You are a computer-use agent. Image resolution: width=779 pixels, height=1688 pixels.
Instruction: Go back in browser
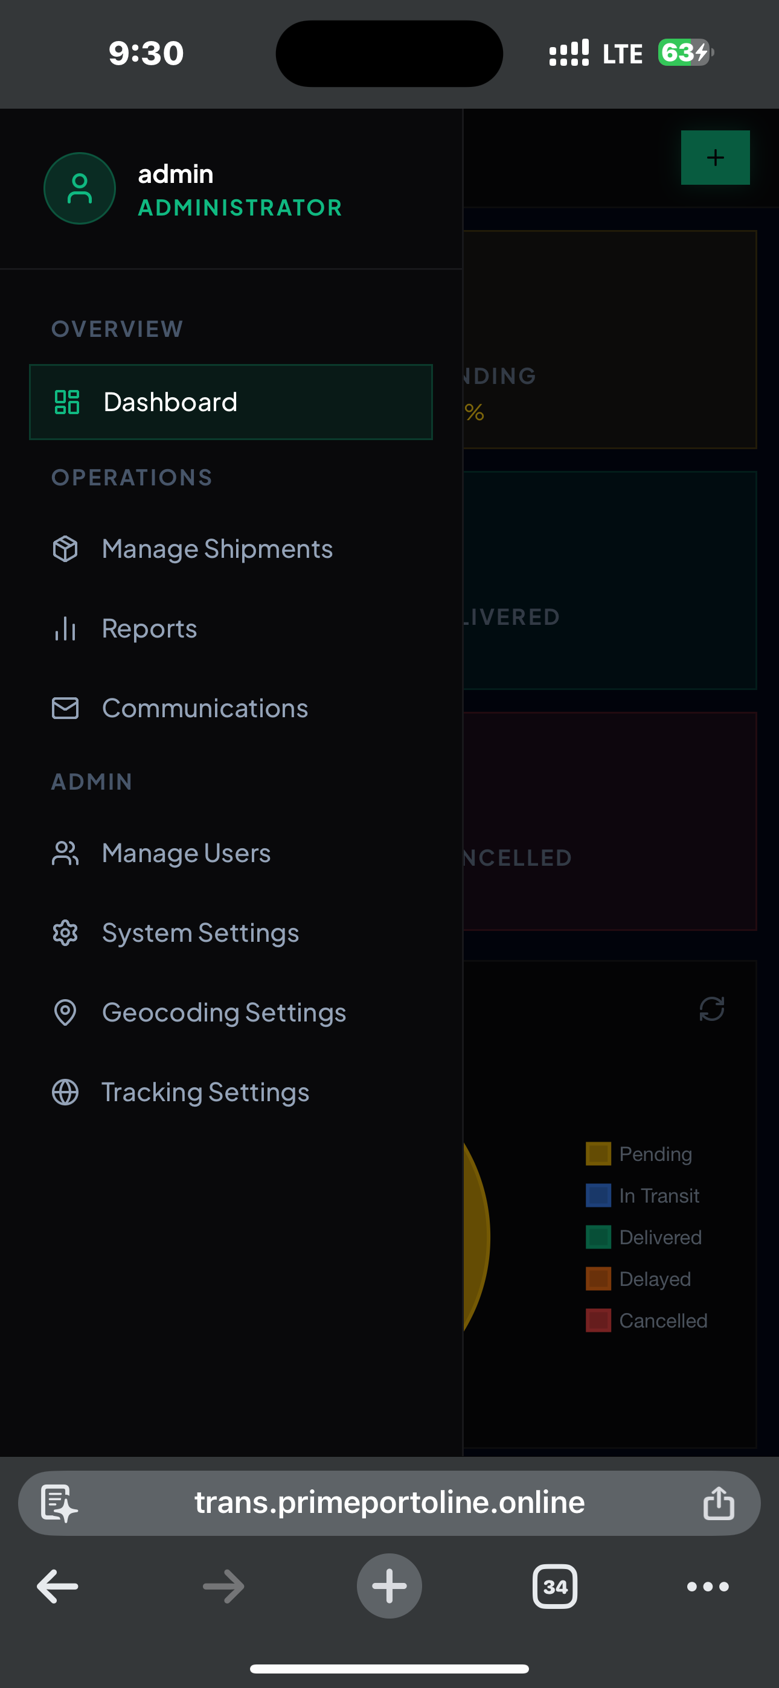(58, 1587)
